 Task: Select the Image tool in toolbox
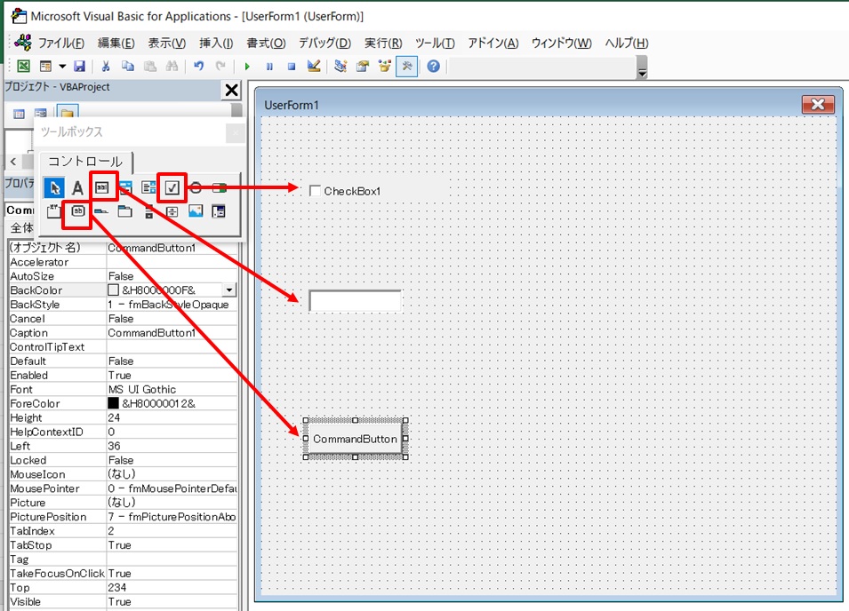196,211
